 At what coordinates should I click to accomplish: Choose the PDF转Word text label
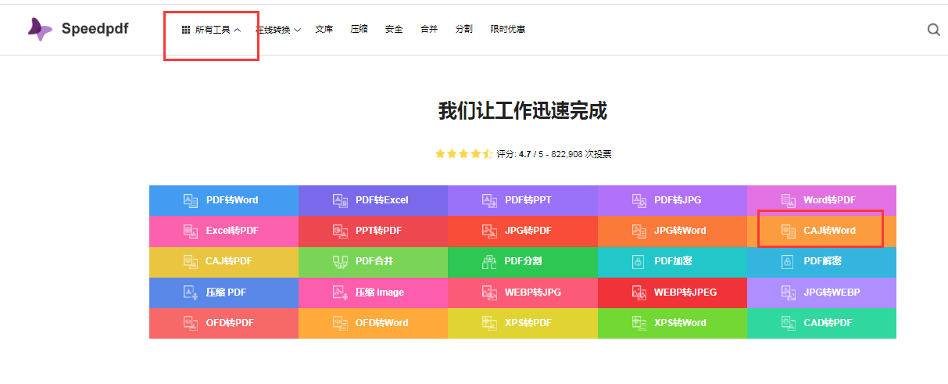pyautogui.click(x=232, y=200)
